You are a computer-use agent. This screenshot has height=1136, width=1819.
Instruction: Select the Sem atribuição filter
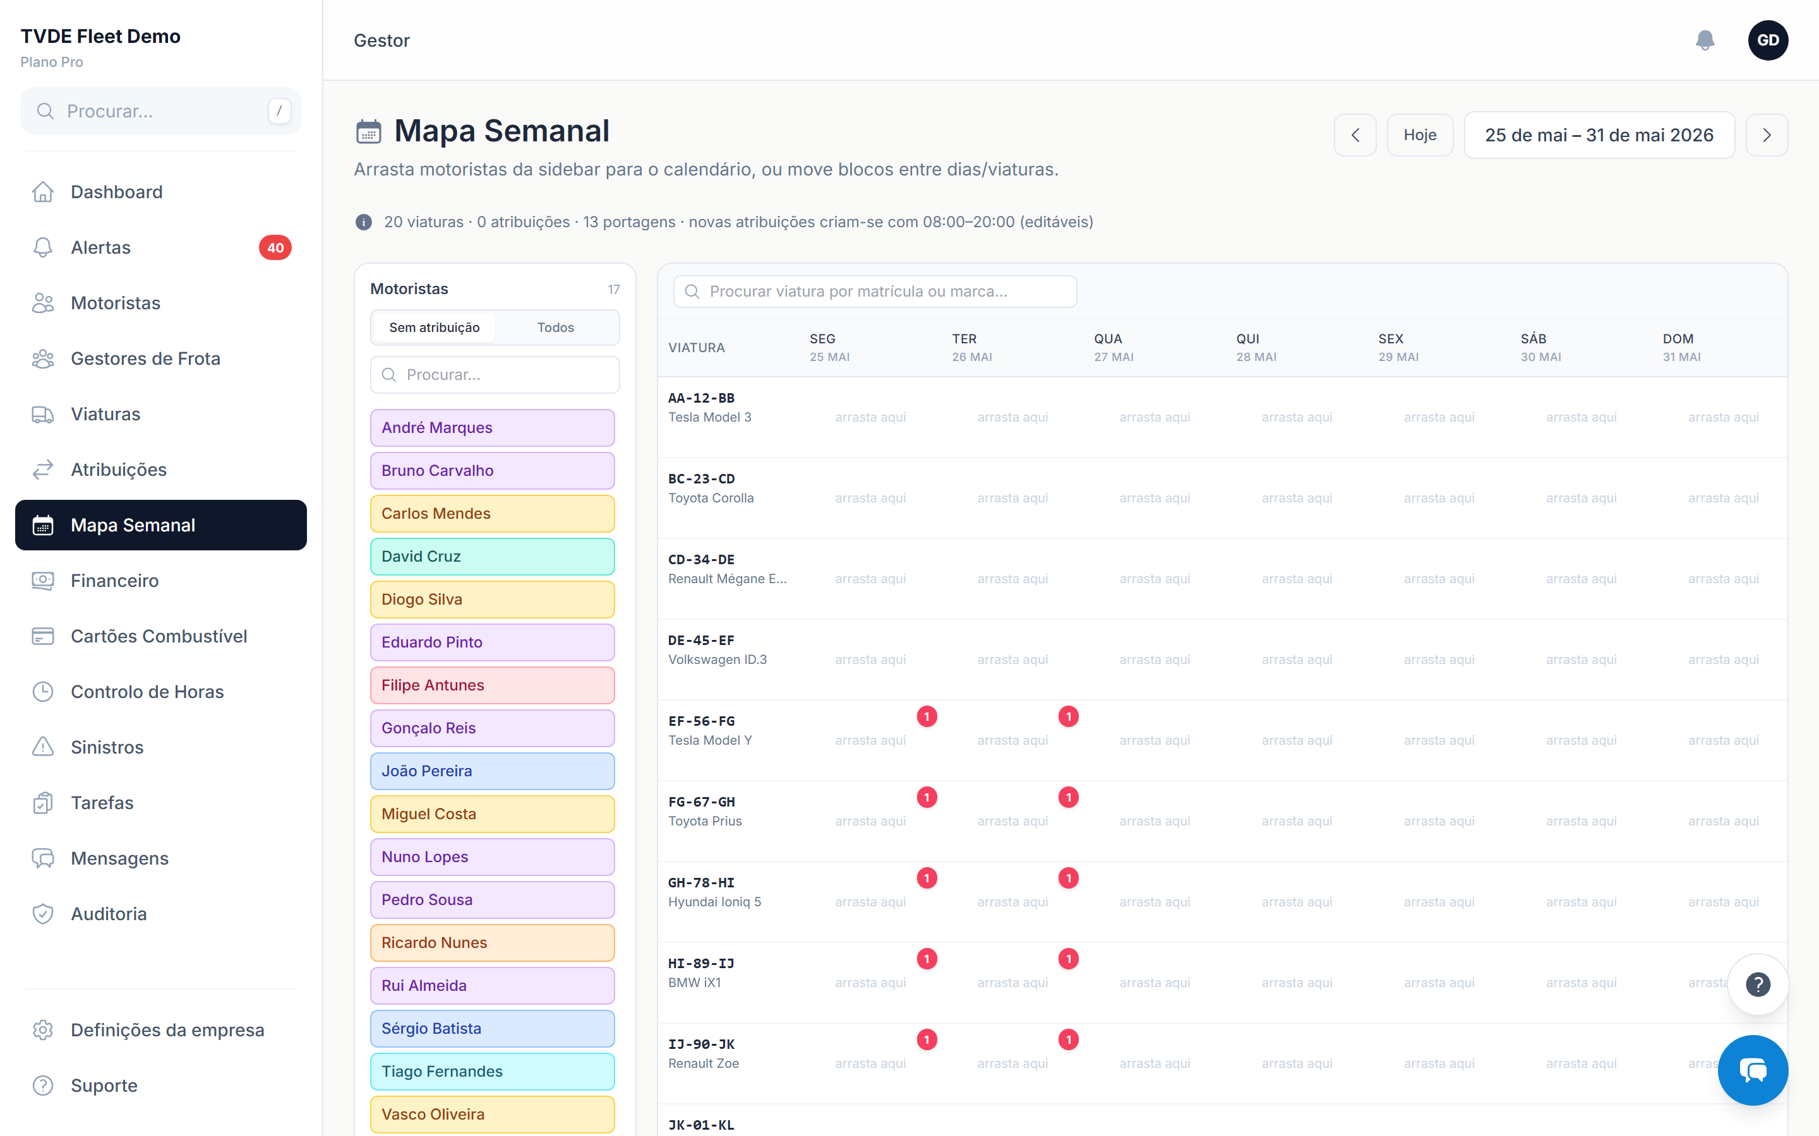tap(435, 328)
